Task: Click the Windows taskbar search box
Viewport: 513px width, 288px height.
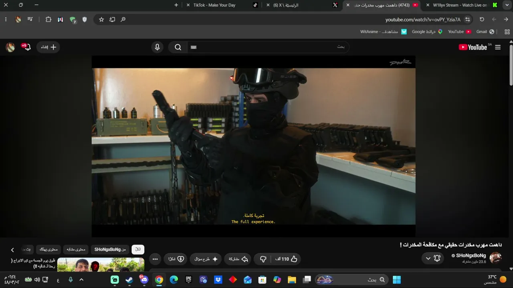Action: (x=352, y=280)
